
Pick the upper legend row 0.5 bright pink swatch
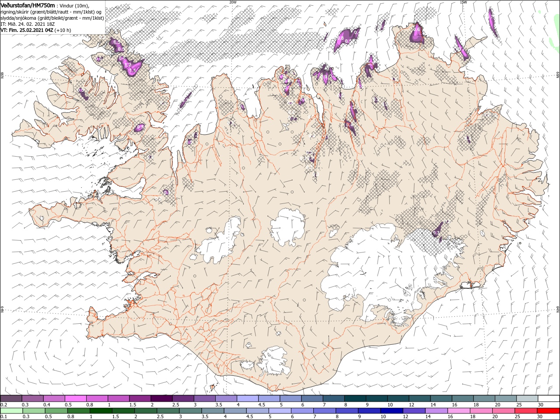click(75, 398)
